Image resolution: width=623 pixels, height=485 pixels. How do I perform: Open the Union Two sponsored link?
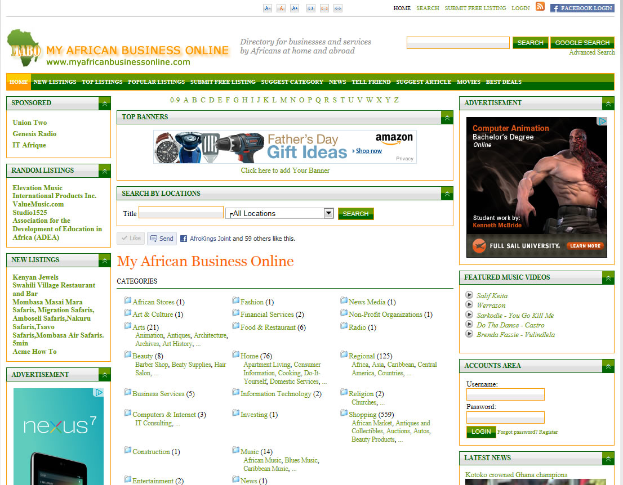coord(29,122)
